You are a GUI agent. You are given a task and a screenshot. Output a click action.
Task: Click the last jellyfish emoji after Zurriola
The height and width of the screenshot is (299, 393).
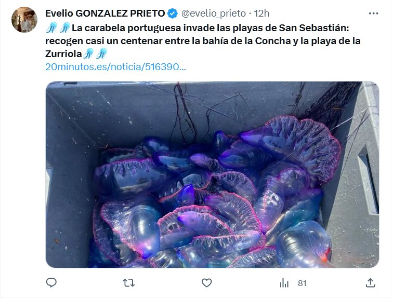102,54
